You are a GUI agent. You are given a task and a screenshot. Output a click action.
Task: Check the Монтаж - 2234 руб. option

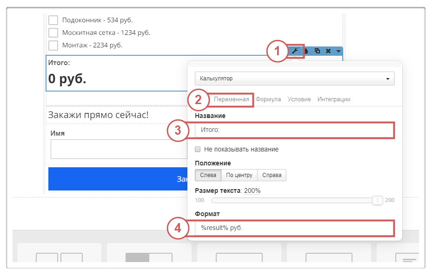(53, 45)
